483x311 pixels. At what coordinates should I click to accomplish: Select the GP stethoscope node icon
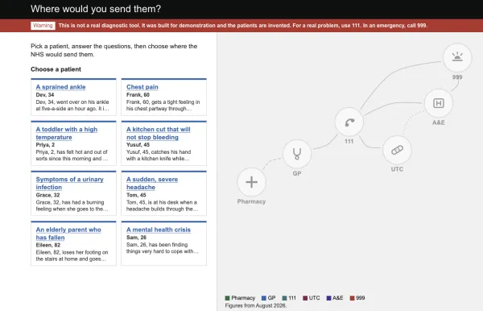[296, 154]
